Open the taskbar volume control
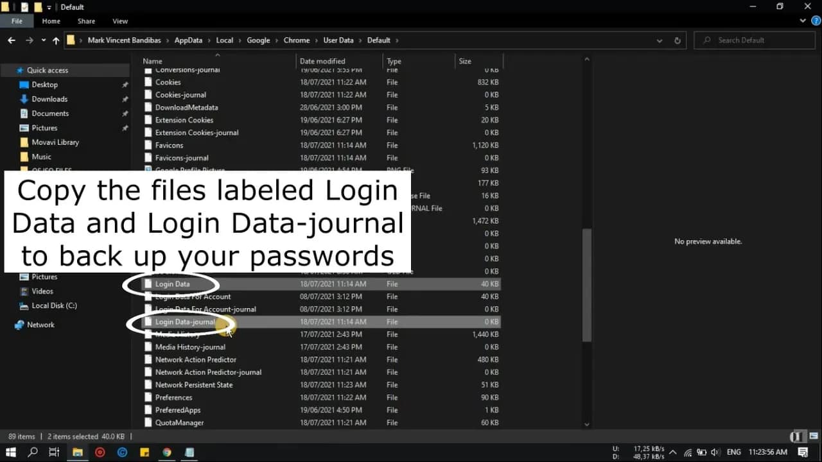This screenshot has width=822, height=462. tap(715, 452)
